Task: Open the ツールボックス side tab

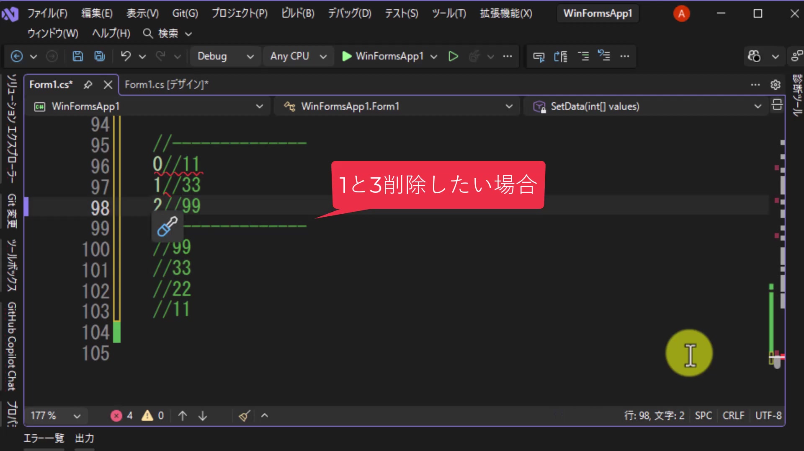Action: coord(12,265)
